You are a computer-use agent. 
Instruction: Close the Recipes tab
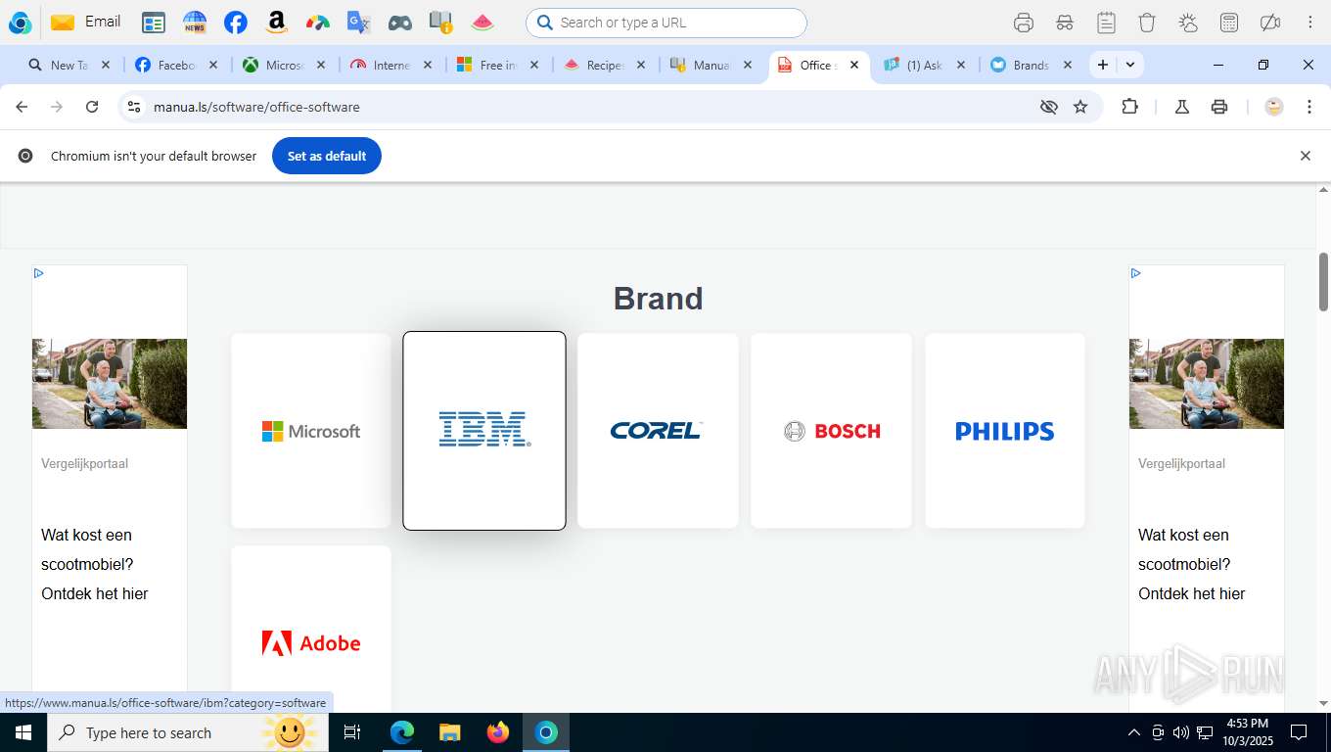[x=641, y=65]
